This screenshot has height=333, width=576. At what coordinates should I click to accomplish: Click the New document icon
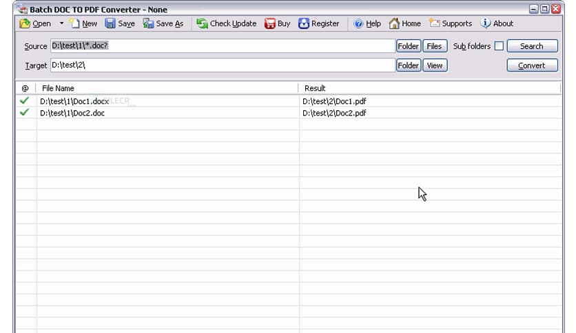pos(75,23)
